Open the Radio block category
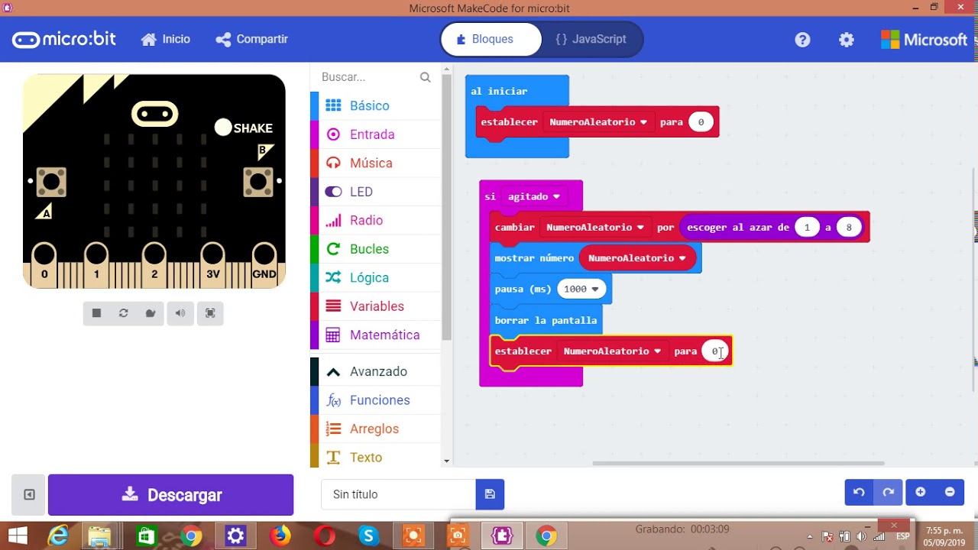The height and width of the screenshot is (550, 978). 375,220
